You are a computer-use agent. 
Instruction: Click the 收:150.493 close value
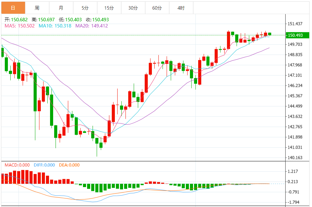[x=97, y=20]
